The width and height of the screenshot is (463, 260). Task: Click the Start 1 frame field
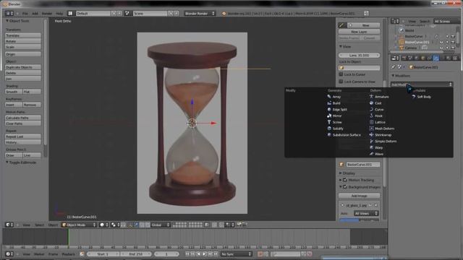pyautogui.click(x=103, y=253)
